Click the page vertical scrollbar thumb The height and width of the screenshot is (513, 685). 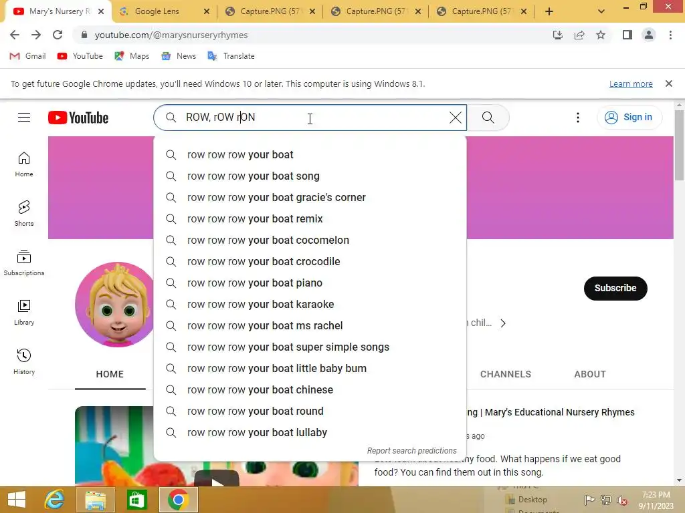(679, 145)
